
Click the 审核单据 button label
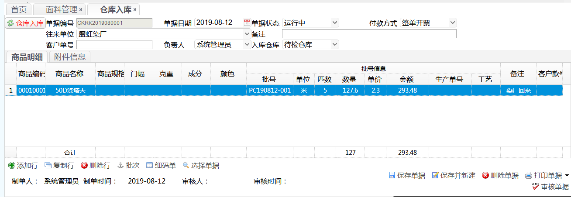coord(555,187)
